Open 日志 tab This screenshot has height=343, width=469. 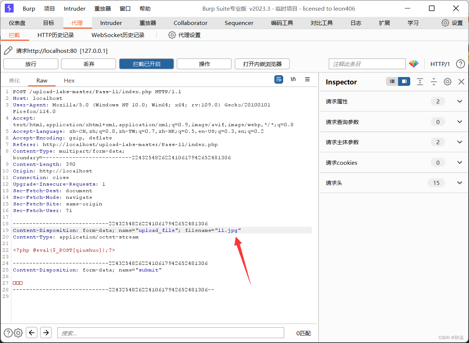pyautogui.click(x=356, y=23)
